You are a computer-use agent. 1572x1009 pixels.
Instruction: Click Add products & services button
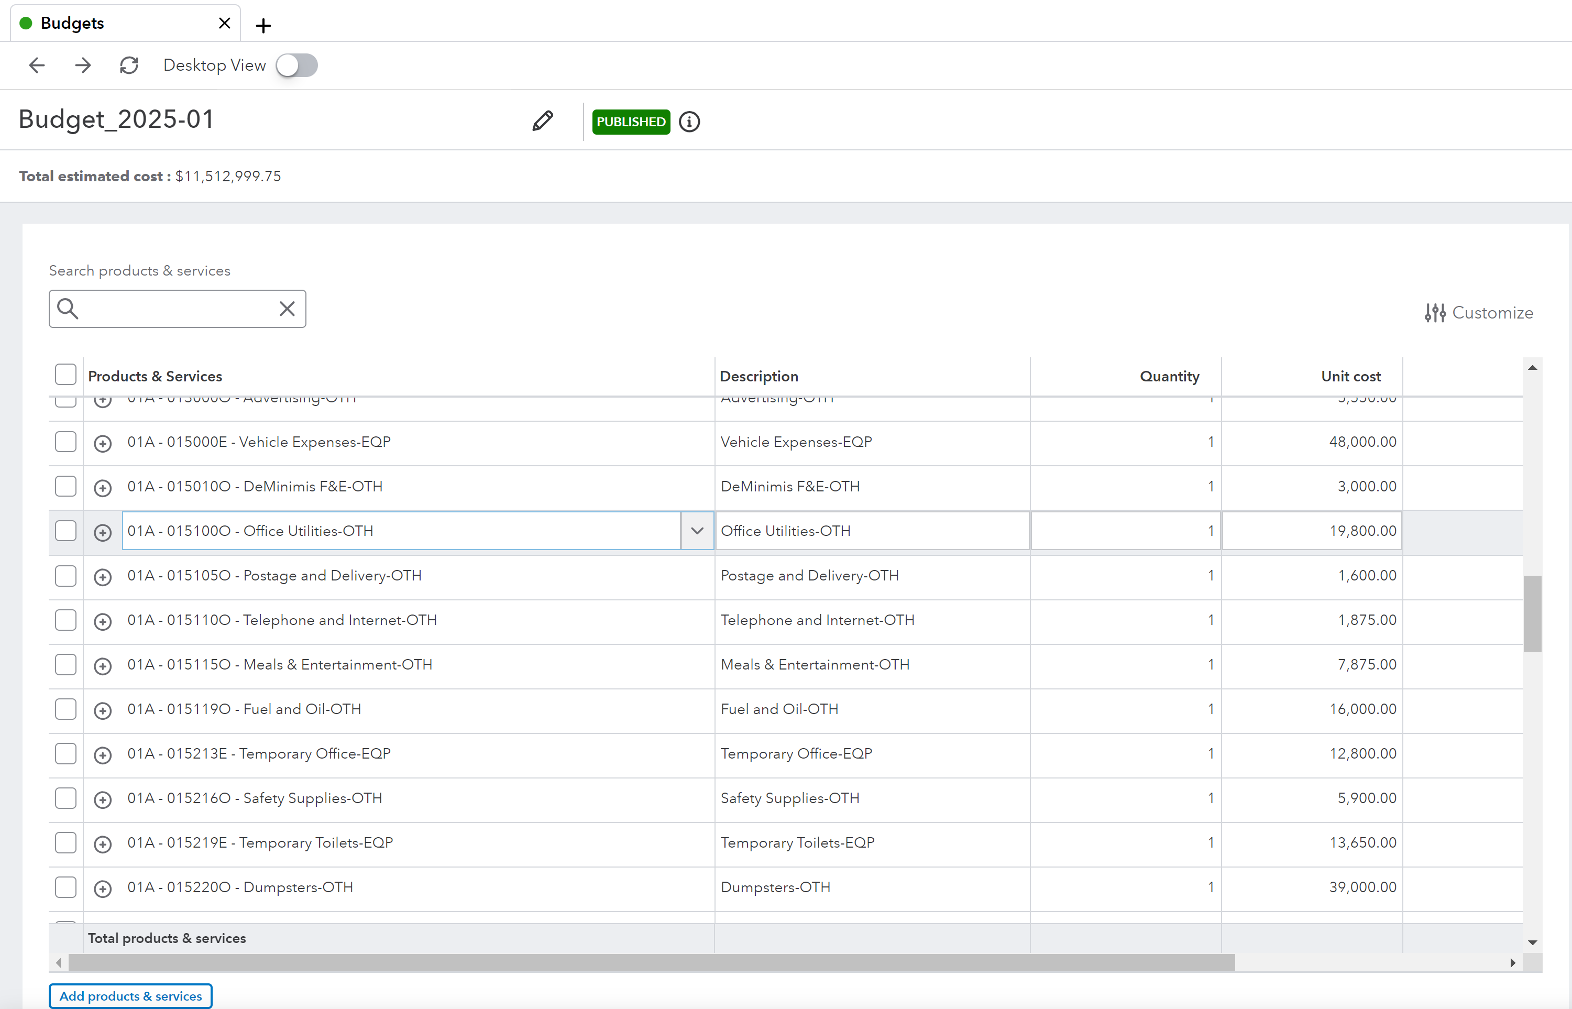tap(130, 996)
